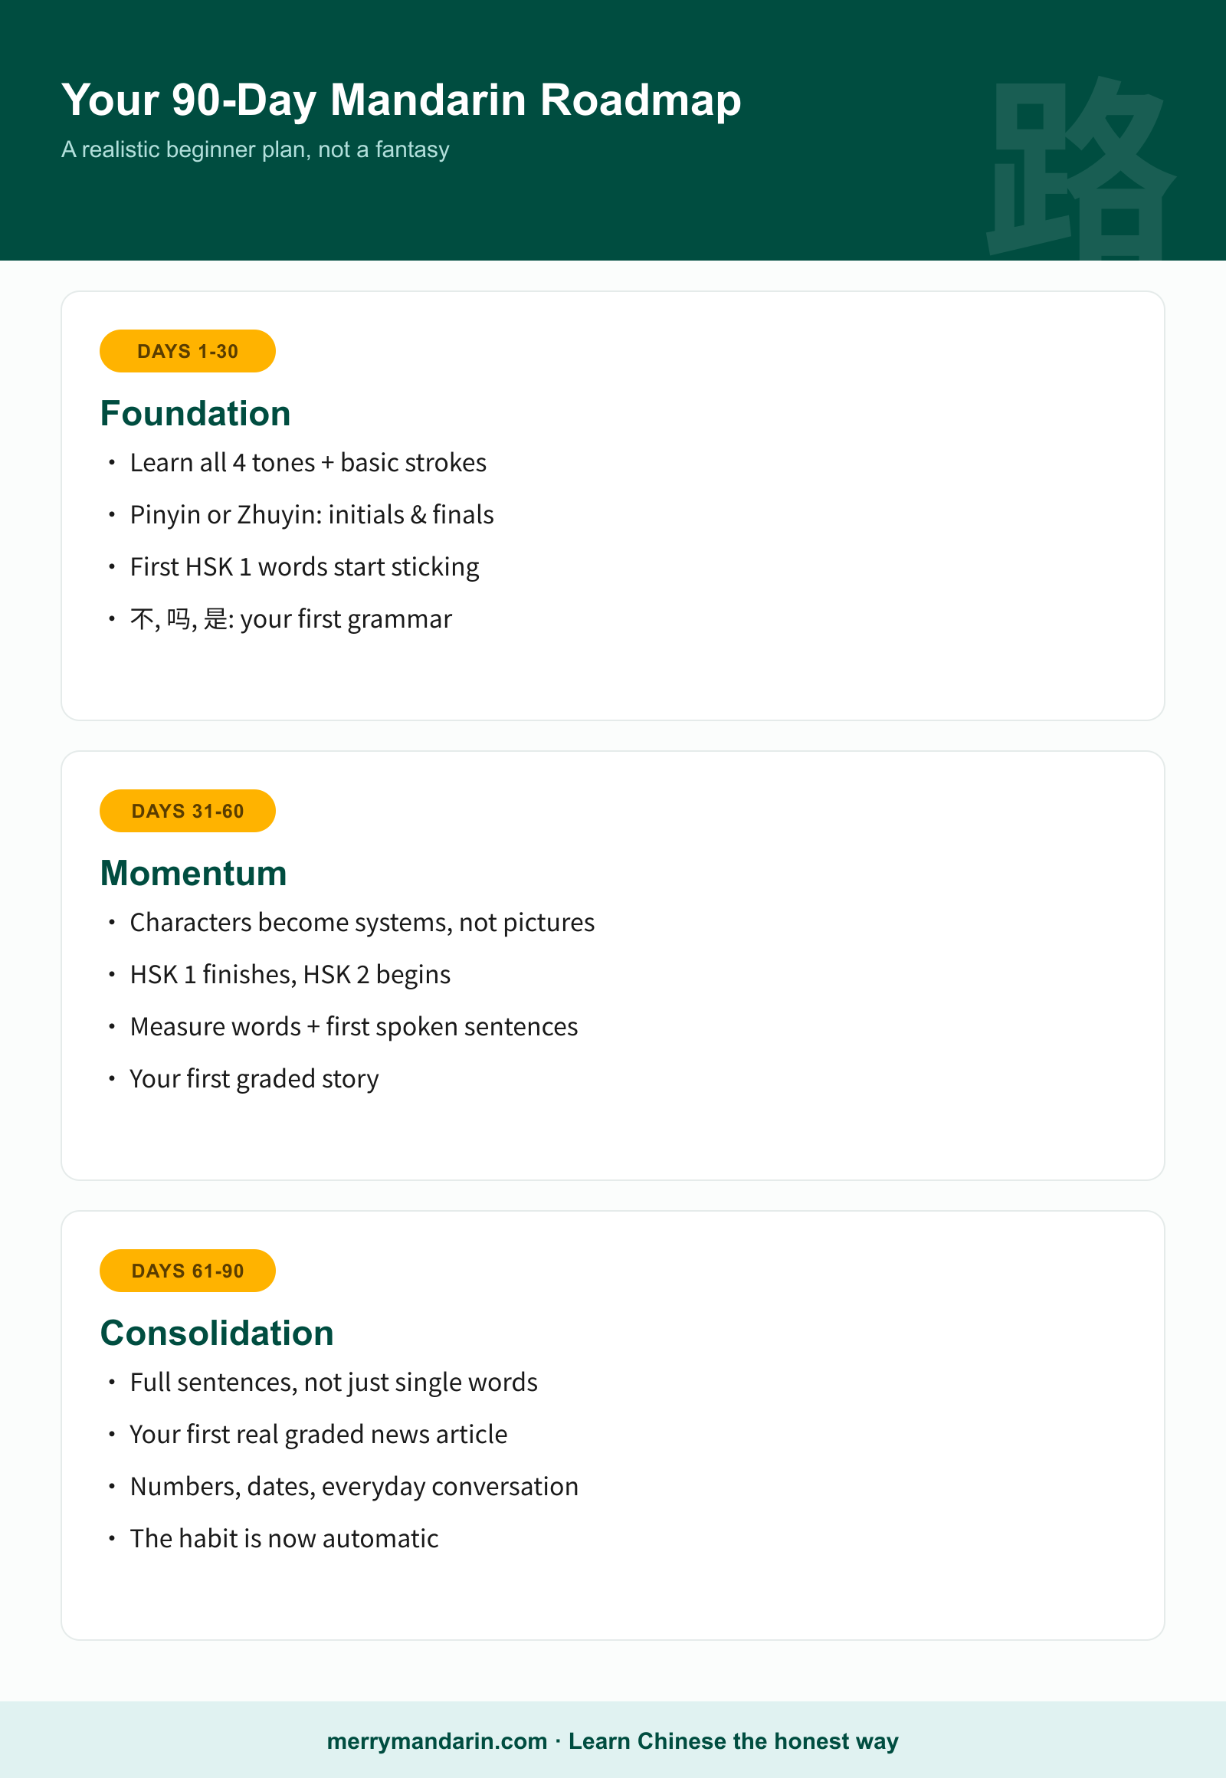This screenshot has height=1778, width=1226.
Task: Click the merrymandarin.com footer link
Action: 437,1741
